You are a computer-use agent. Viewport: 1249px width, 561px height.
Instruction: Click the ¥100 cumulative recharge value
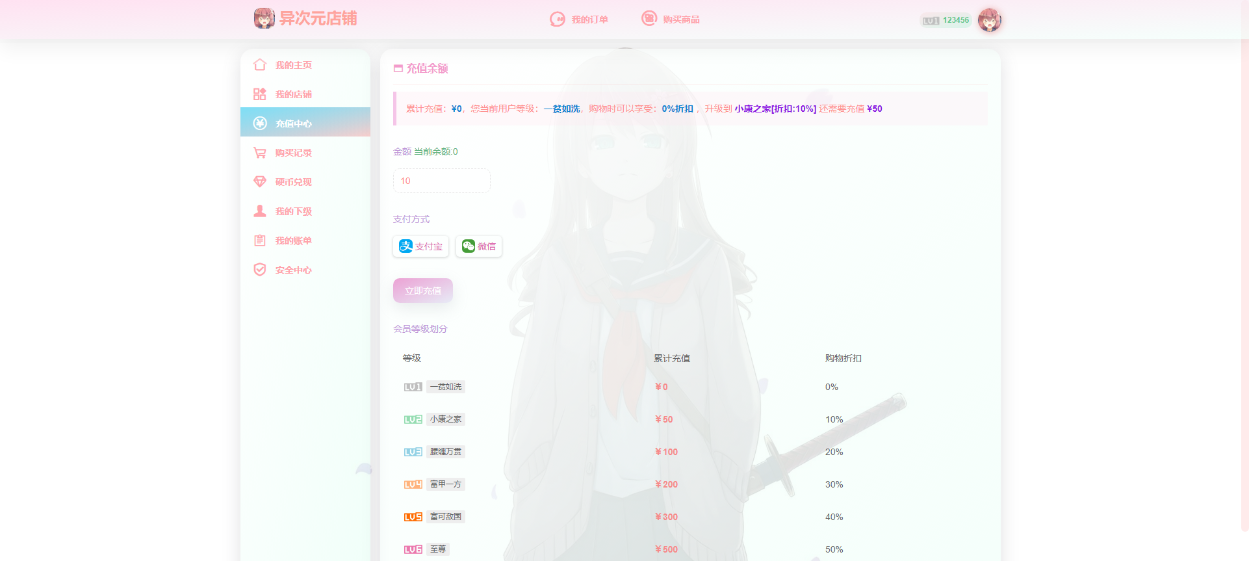pyautogui.click(x=666, y=452)
